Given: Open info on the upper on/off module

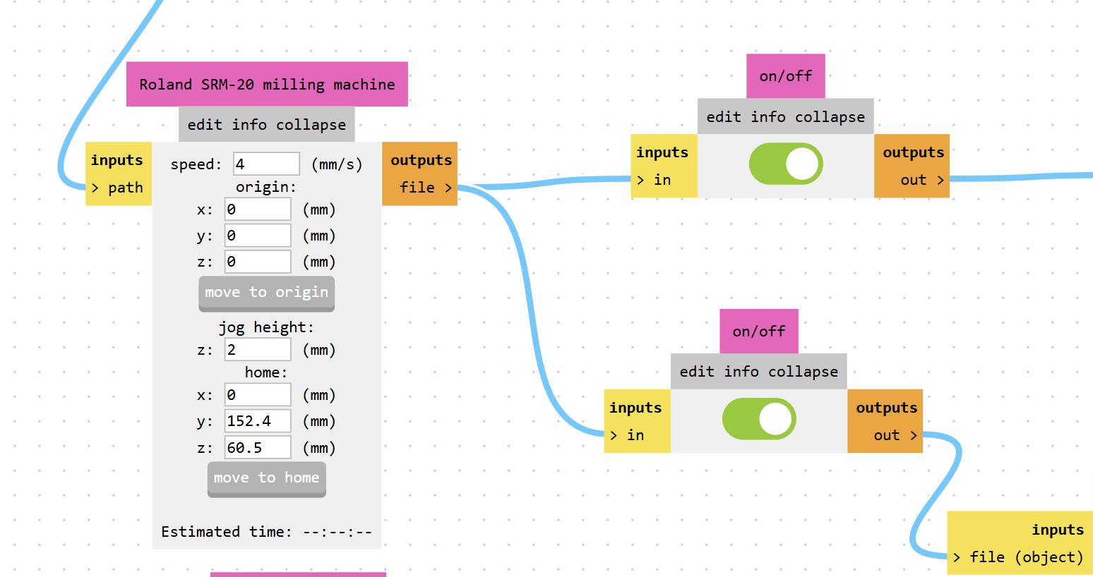Looking at the screenshot, I should (768, 117).
